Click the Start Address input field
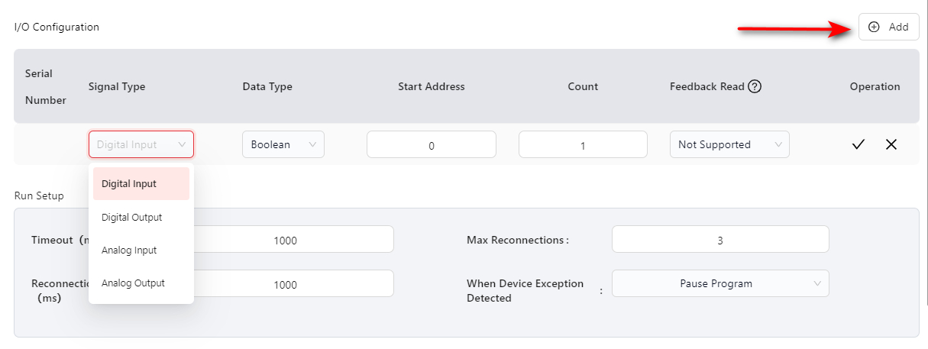The width and height of the screenshot is (928, 349). (431, 145)
